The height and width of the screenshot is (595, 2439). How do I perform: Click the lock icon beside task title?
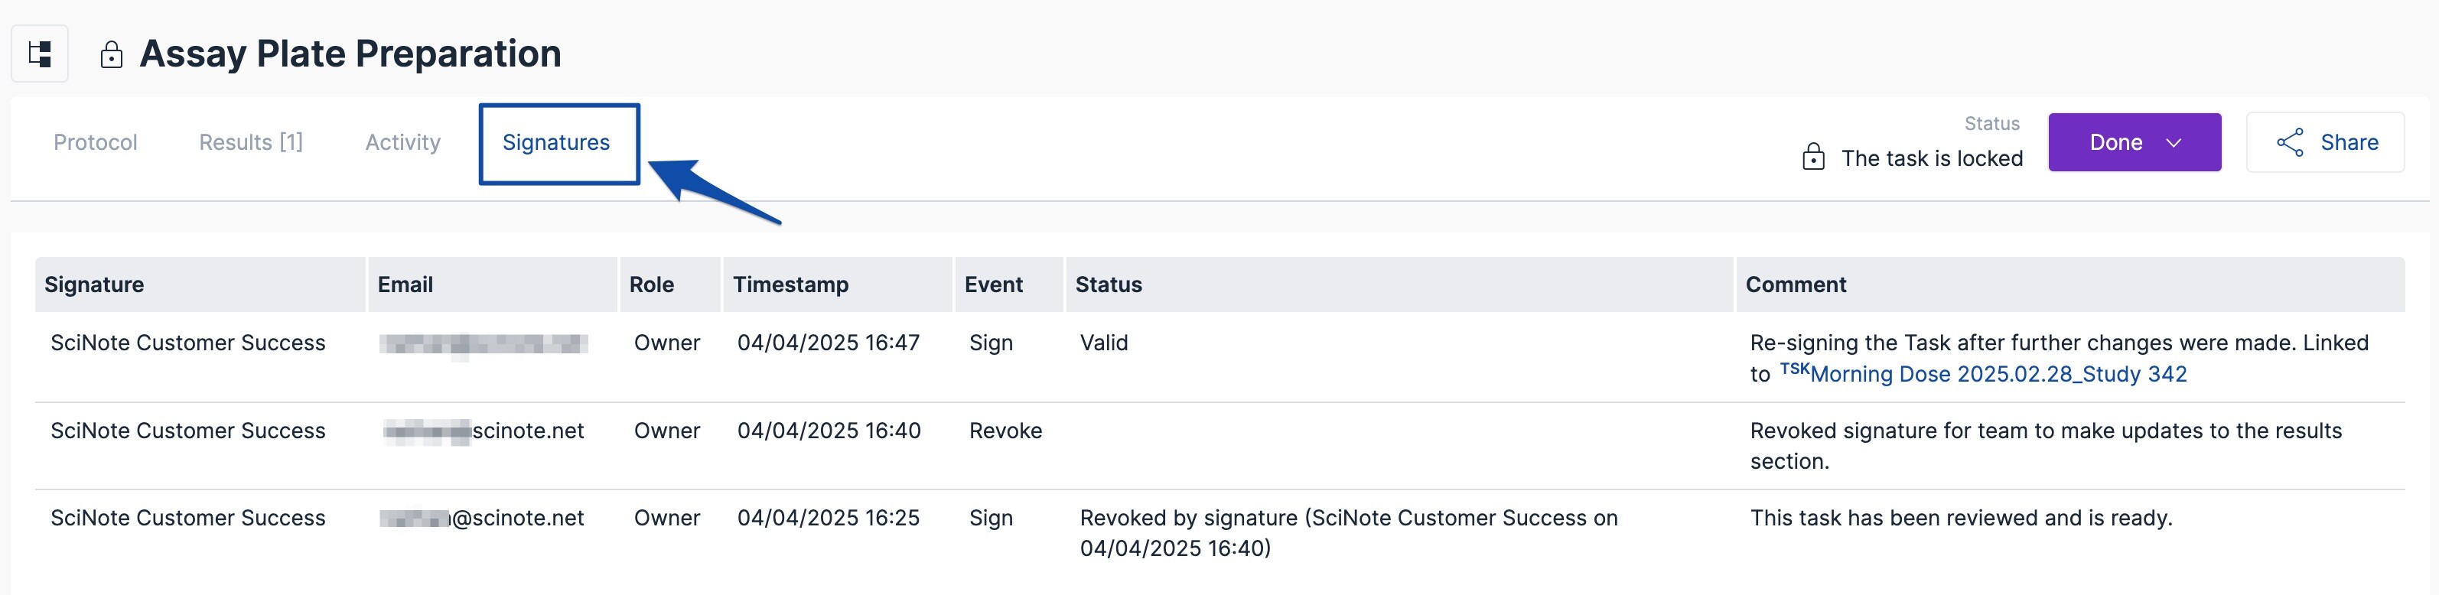pyautogui.click(x=112, y=55)
